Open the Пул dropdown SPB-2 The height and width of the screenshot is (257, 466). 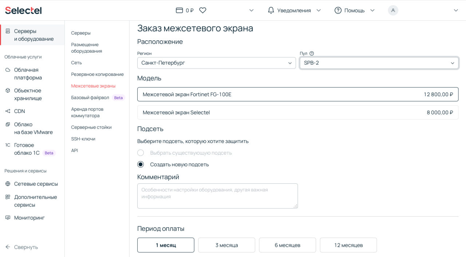pos(379,63)
